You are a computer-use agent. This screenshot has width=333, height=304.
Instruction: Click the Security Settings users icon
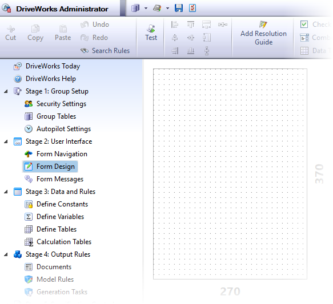pos(29,104)
